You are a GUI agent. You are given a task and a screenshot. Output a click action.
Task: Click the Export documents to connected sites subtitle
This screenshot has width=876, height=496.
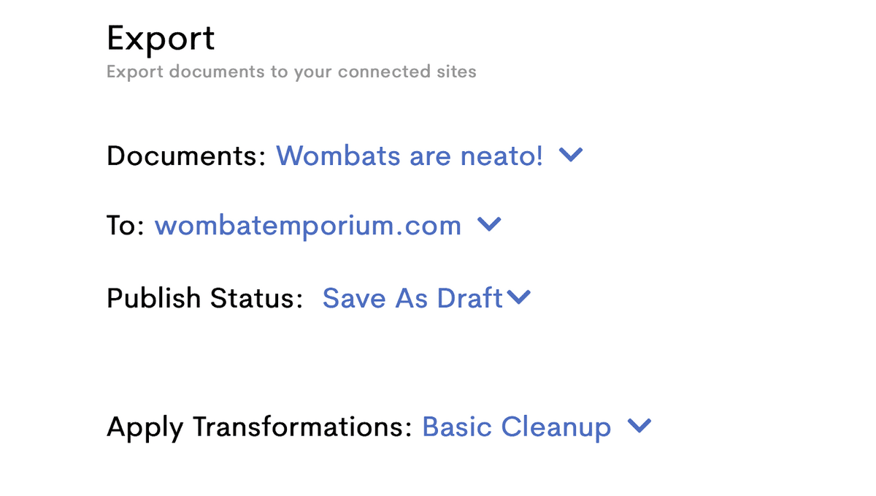click(x=291, y=72)
